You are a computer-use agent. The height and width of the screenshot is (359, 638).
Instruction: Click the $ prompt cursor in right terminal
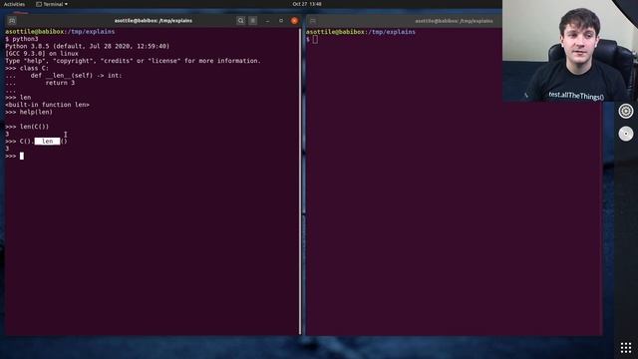click(x=315, y=40)
